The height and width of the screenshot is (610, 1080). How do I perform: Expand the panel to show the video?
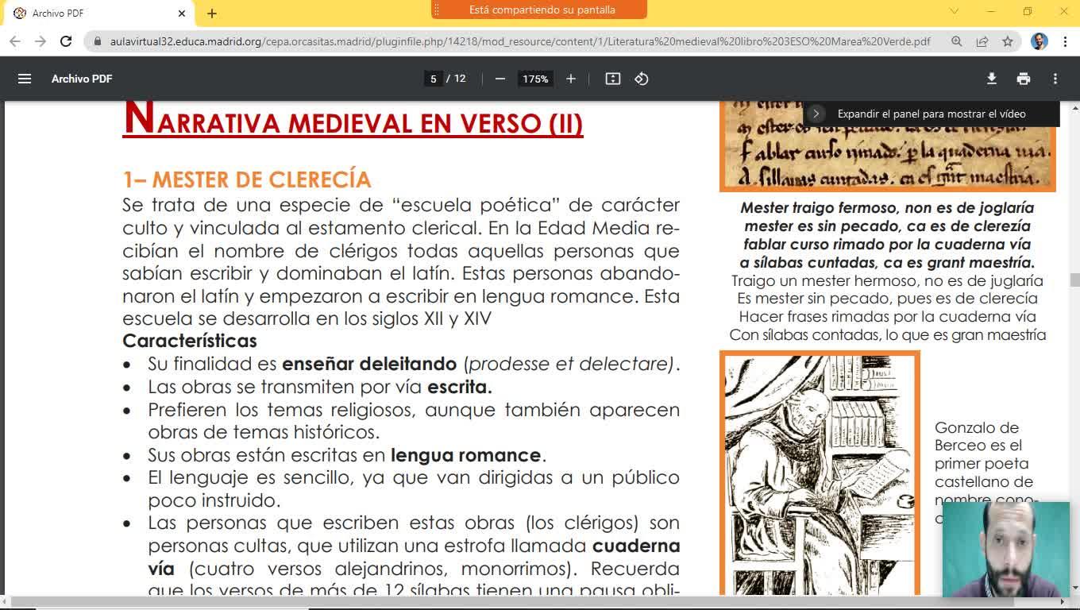tap(931, 114)
